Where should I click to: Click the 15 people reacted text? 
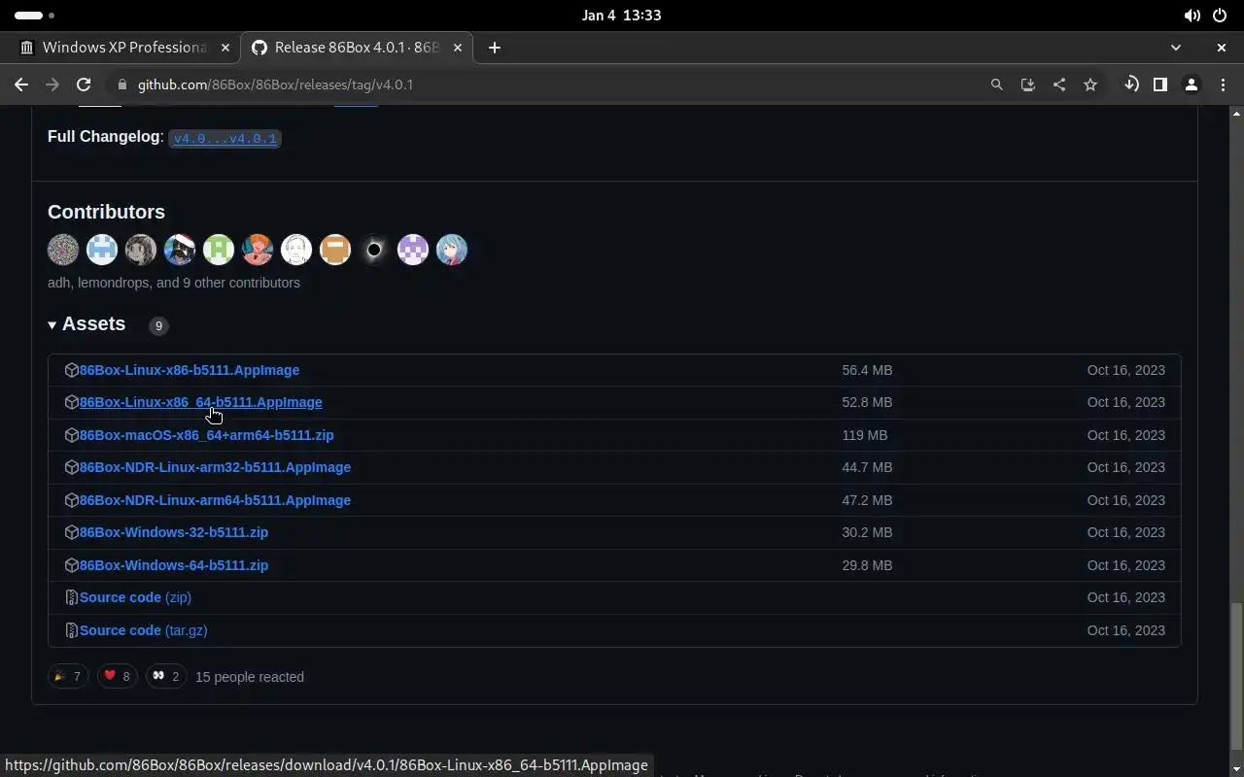click(x=250, y=677)
